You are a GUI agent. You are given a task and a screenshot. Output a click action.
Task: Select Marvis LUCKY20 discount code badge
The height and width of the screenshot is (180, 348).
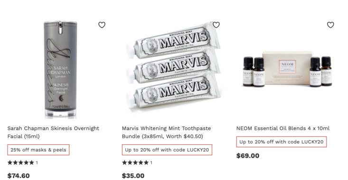click(x=167, y=150)
